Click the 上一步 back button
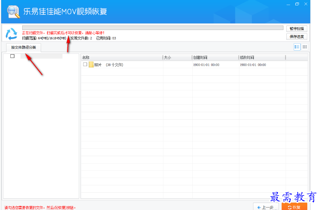Image resolution: width=320 pixels, height=210 pixels. tap(266, 207)
